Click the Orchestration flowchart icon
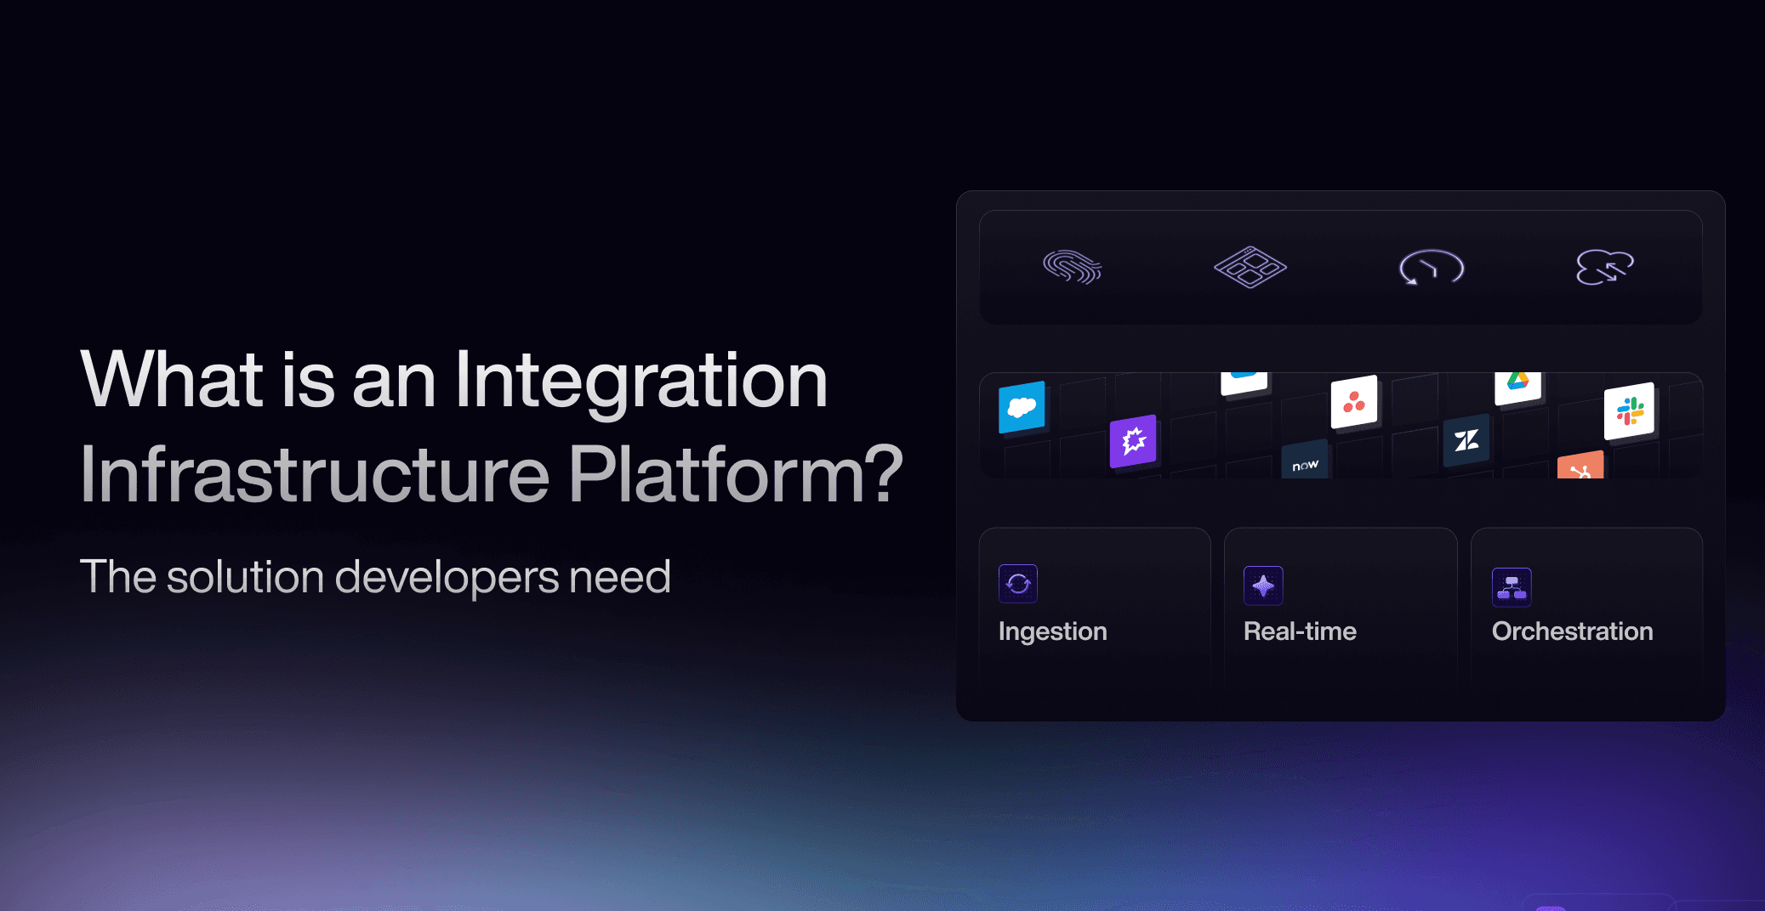This screenshot has height=911, width=1765. click(1512, 587)
